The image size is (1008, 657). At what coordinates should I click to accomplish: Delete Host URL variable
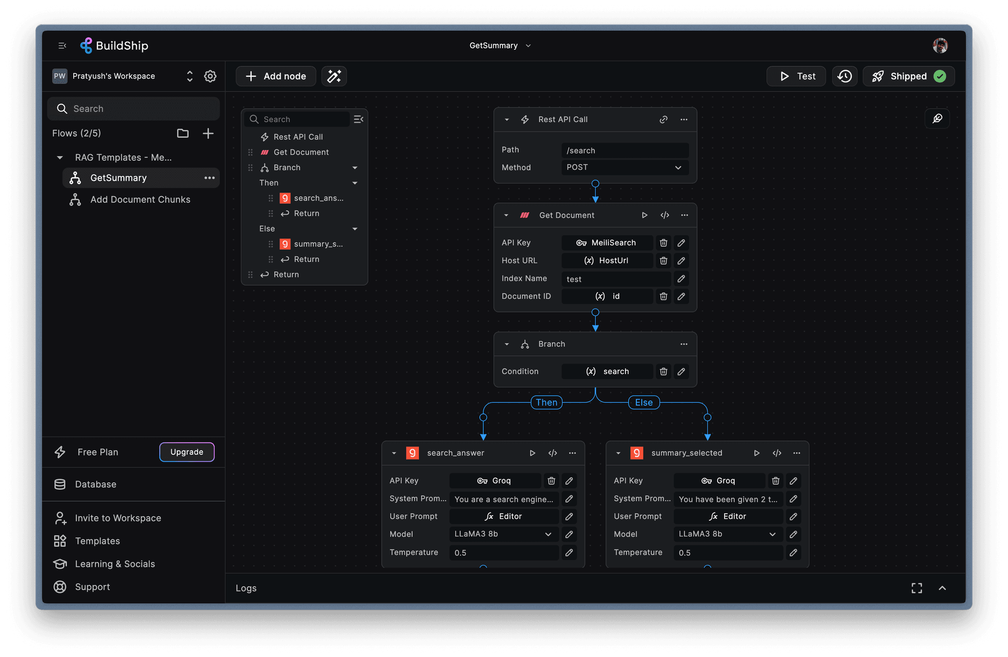pyautogui.click(x=663, y=260)
